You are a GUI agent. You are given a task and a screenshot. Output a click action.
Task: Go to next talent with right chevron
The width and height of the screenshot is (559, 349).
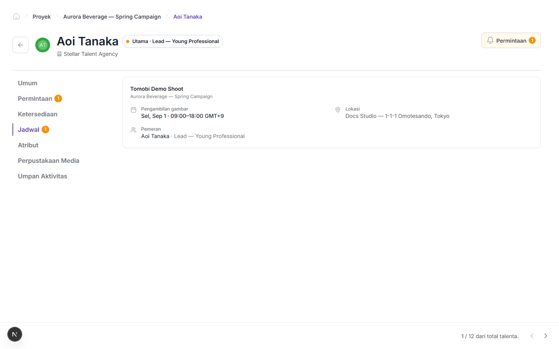[x=545, y=336]
